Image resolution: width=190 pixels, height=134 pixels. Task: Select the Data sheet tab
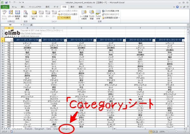coord(49,129)
